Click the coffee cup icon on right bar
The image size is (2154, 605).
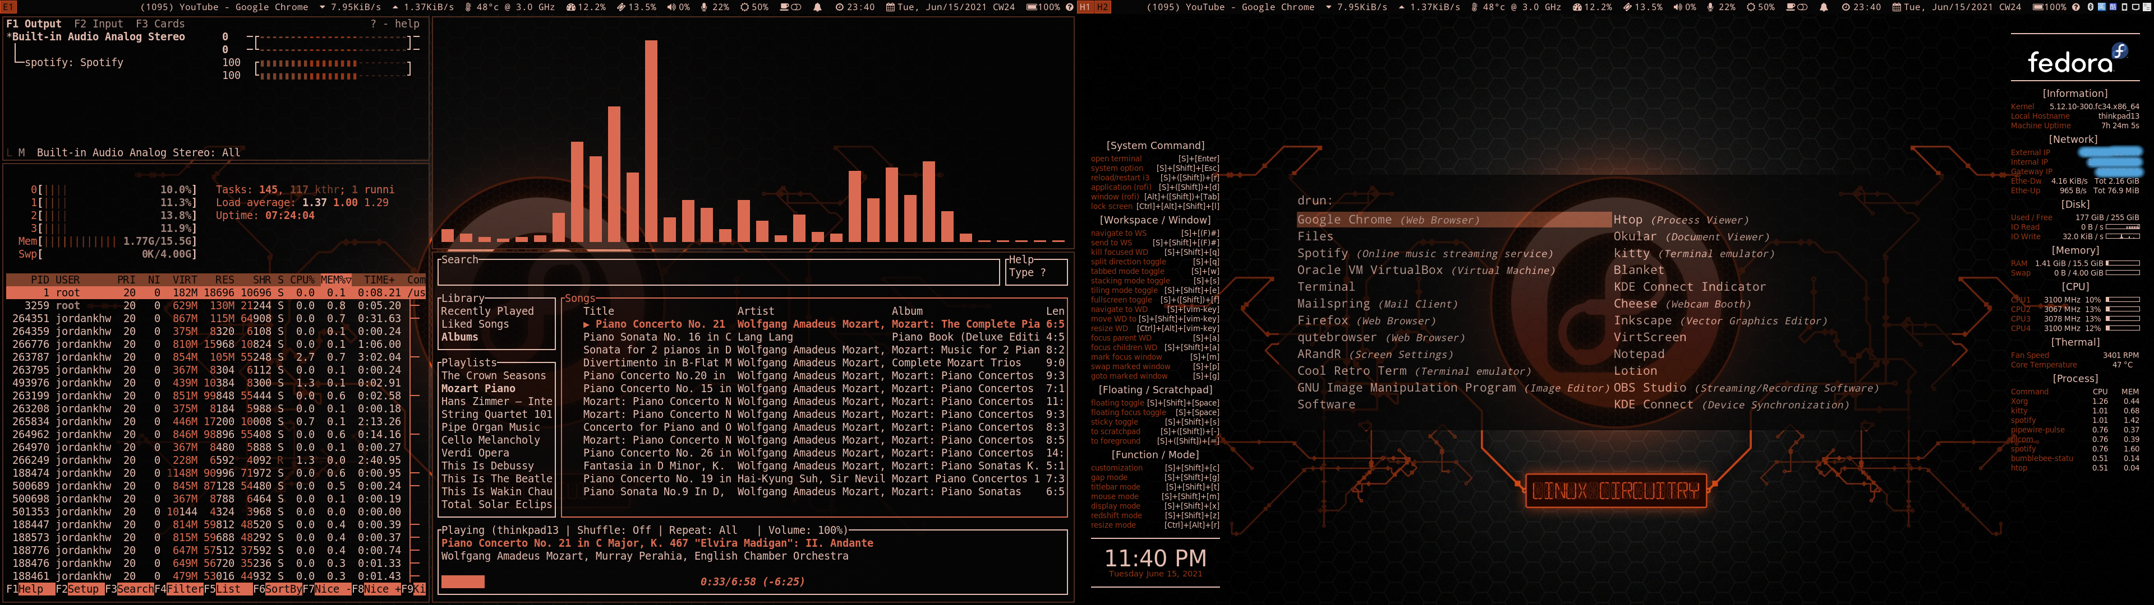[1791, 7]
